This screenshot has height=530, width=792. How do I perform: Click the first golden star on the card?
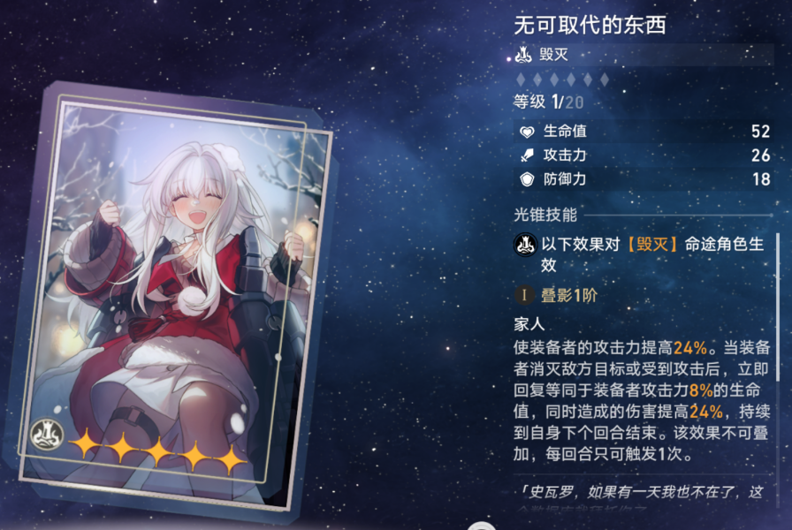click(87, 443)
